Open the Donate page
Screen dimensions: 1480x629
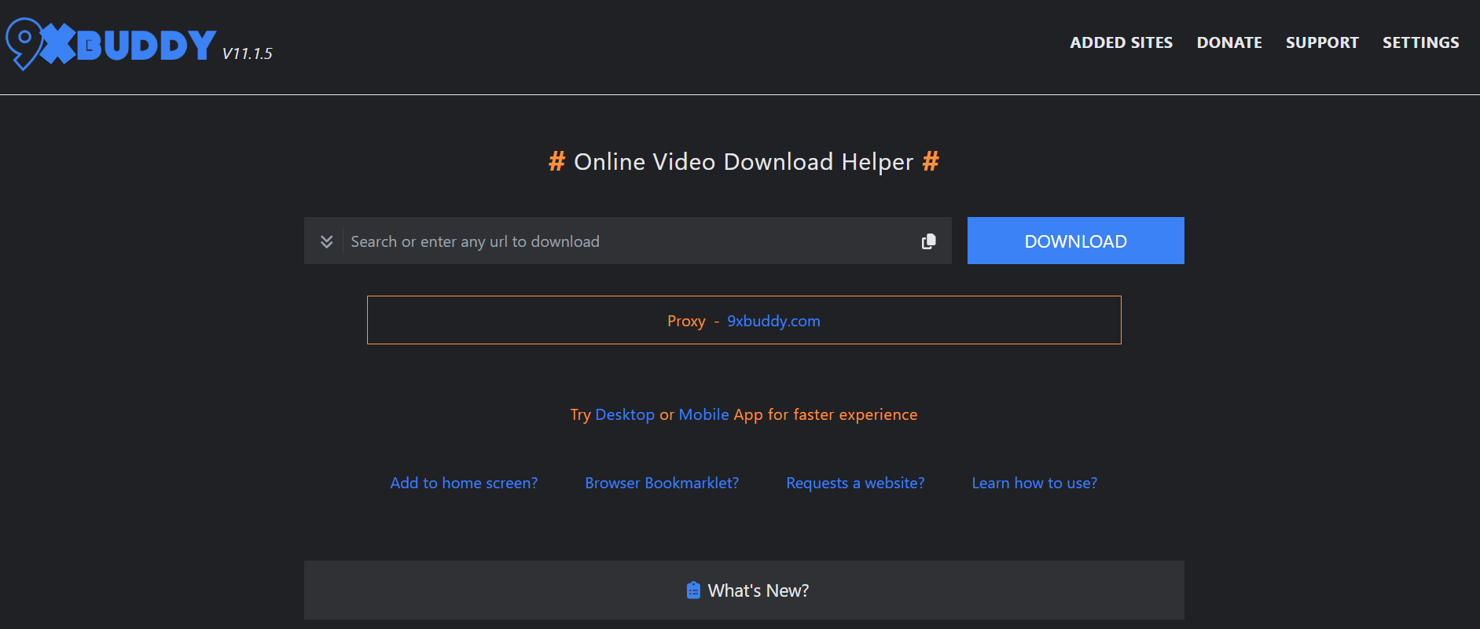click(x=1229, y=42)
